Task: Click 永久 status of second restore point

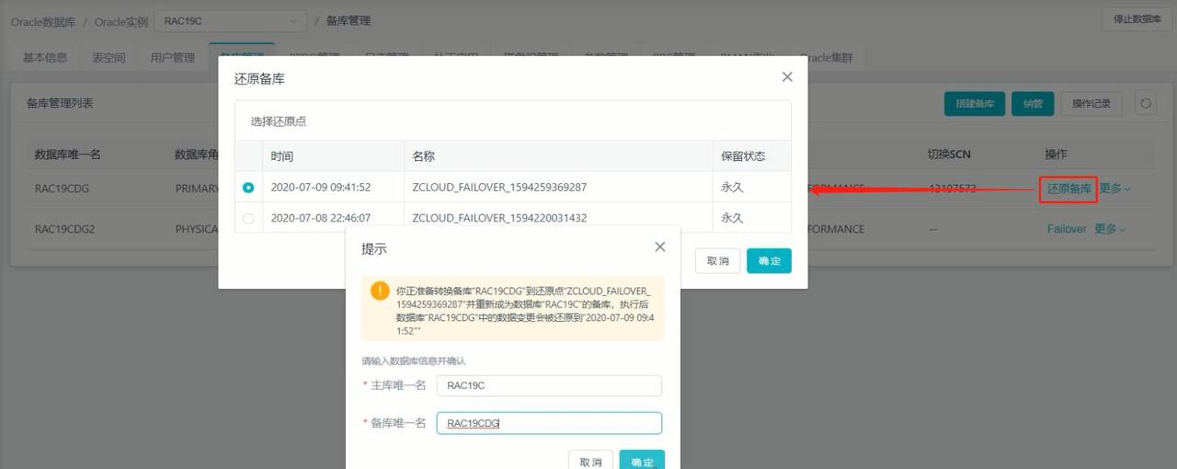Action: 732,218
